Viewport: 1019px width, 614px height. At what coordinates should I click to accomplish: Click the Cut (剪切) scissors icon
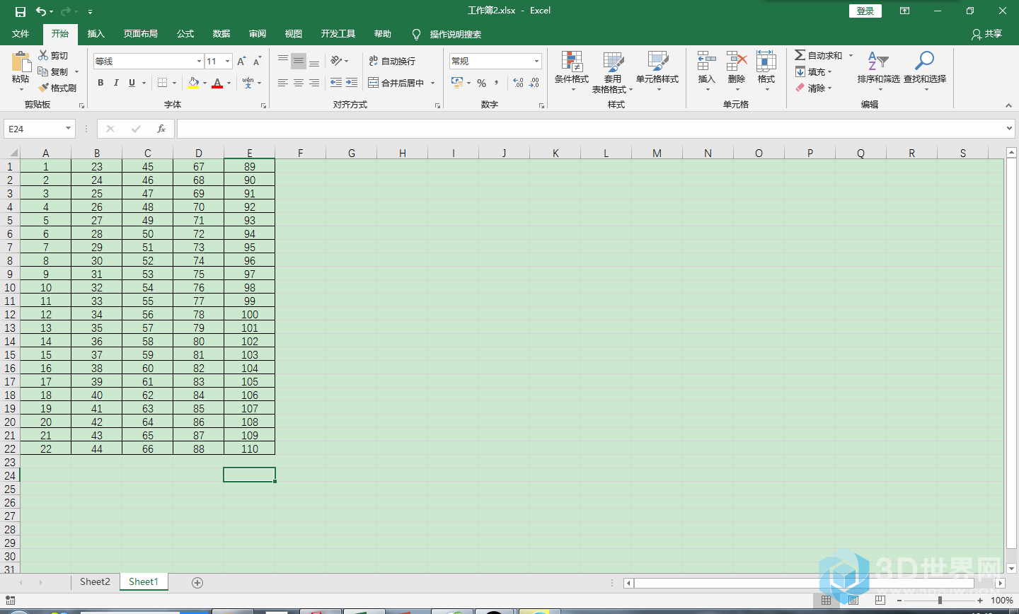(43, 55)
